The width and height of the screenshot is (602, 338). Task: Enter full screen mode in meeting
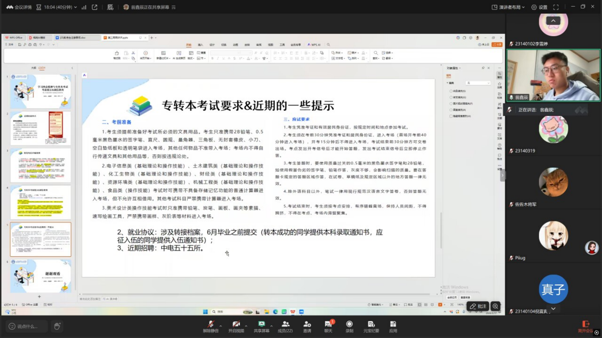[556, 7]
